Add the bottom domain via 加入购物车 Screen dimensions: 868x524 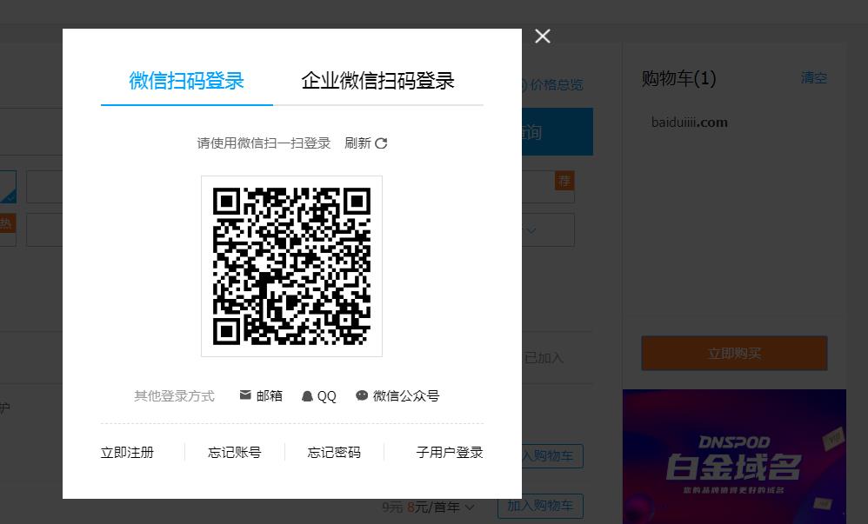(x=543, y=507)
